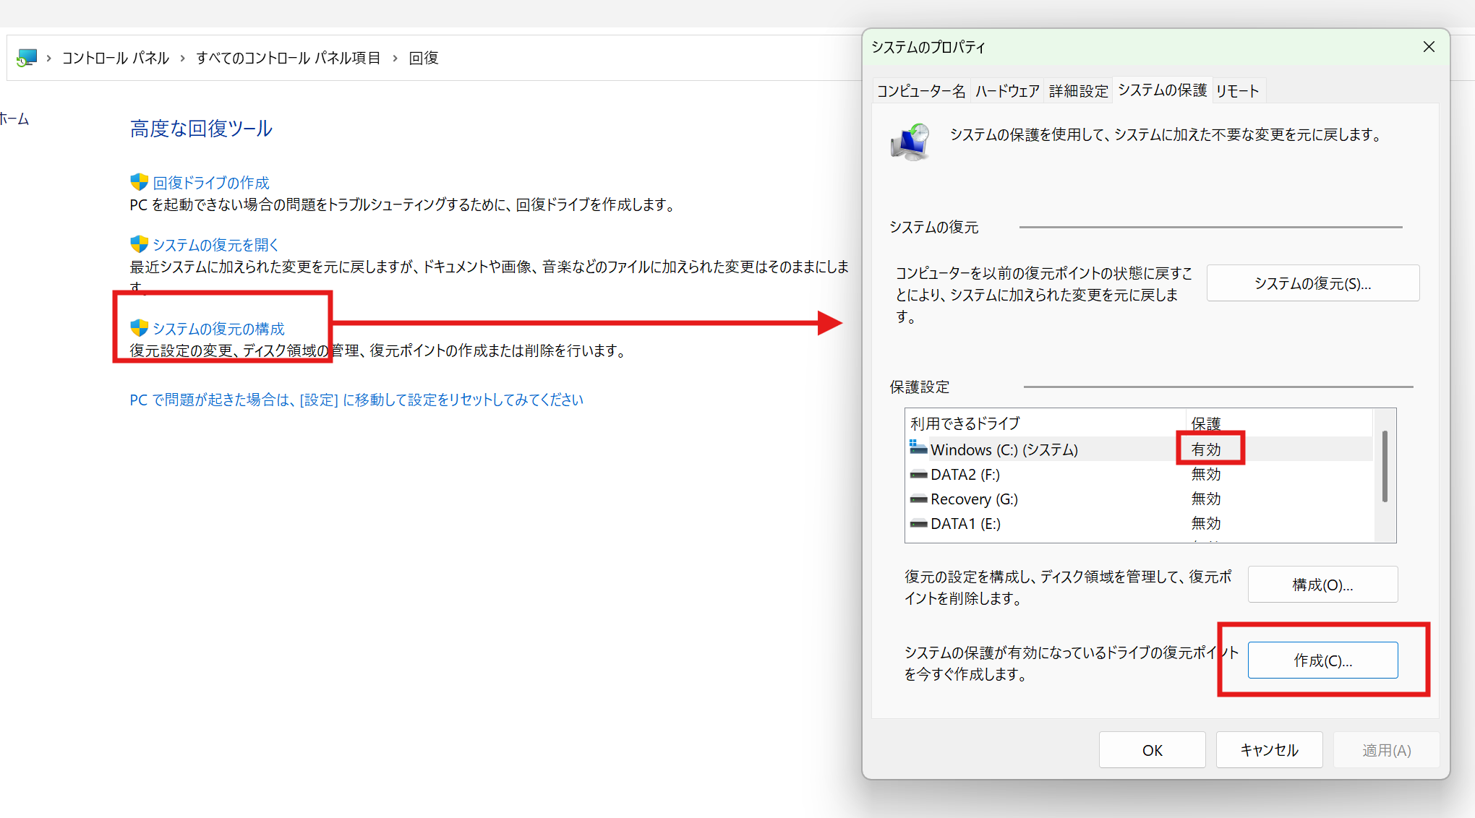Expand the chevron before 回復 in the breadcrumb

(x=395, y=58)
